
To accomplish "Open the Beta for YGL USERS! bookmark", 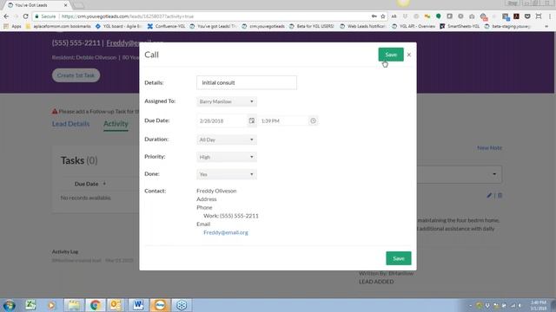I will click(312, 26).
